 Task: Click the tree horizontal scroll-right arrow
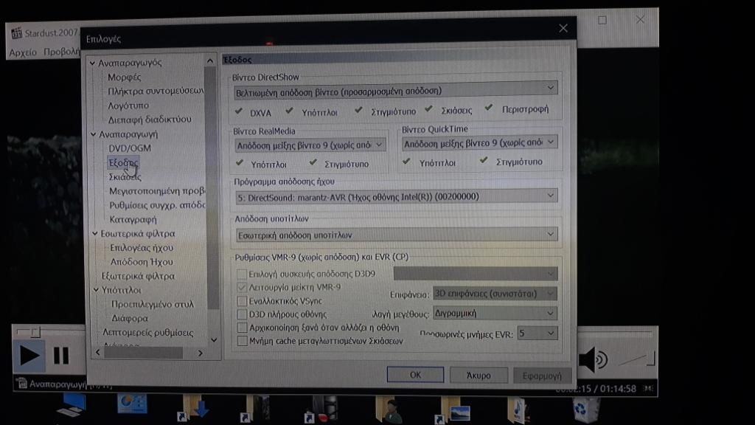pos(201,353)
